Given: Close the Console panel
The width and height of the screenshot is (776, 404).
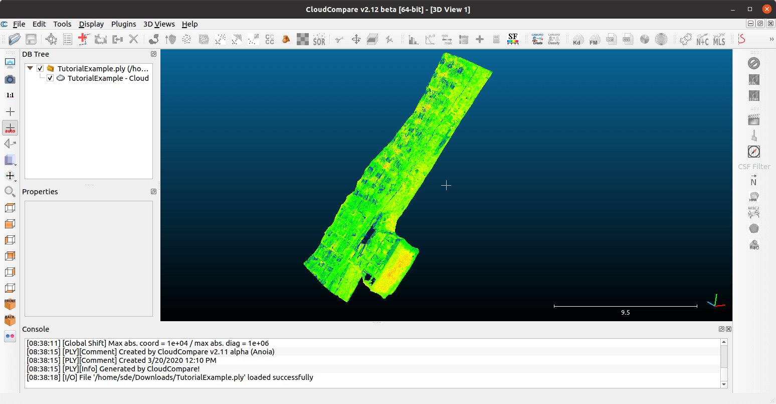Looking at the screenshot, I should (728, 329).
